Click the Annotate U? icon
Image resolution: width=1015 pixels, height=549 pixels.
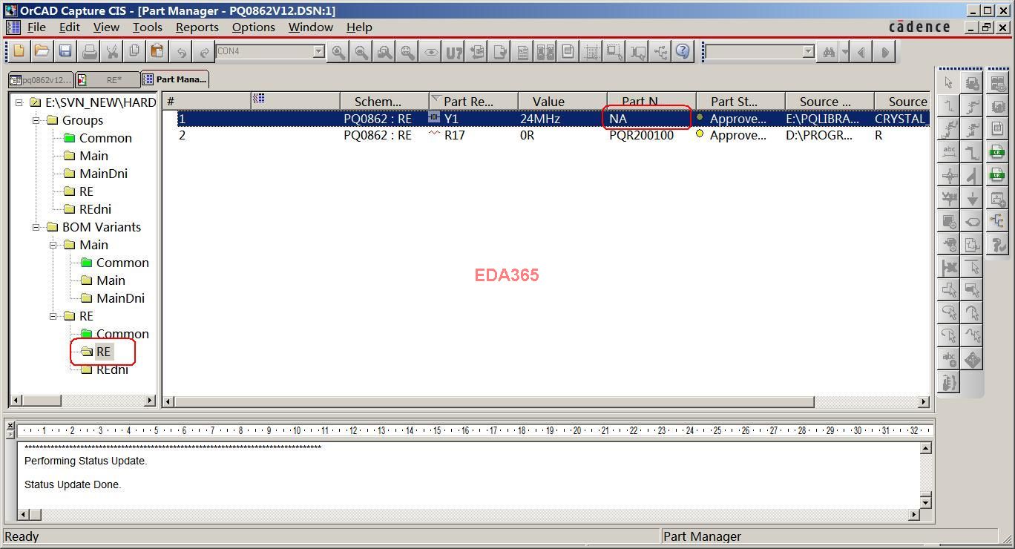453,51
